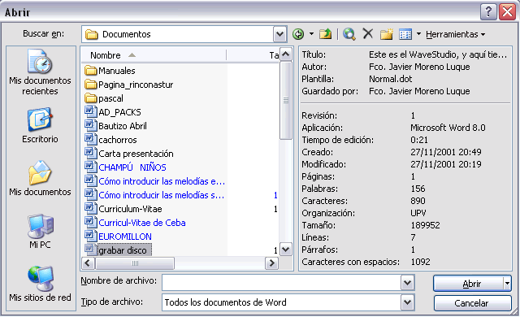Sort files by the Nombre column header
The width and height of the screenshot is (520, 317).
click(154, 55)
